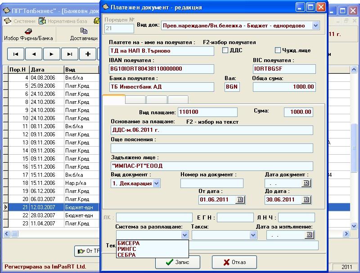Click Основание за плащане field
Viewport: 360px width, 273px height.
click(211, 130)
